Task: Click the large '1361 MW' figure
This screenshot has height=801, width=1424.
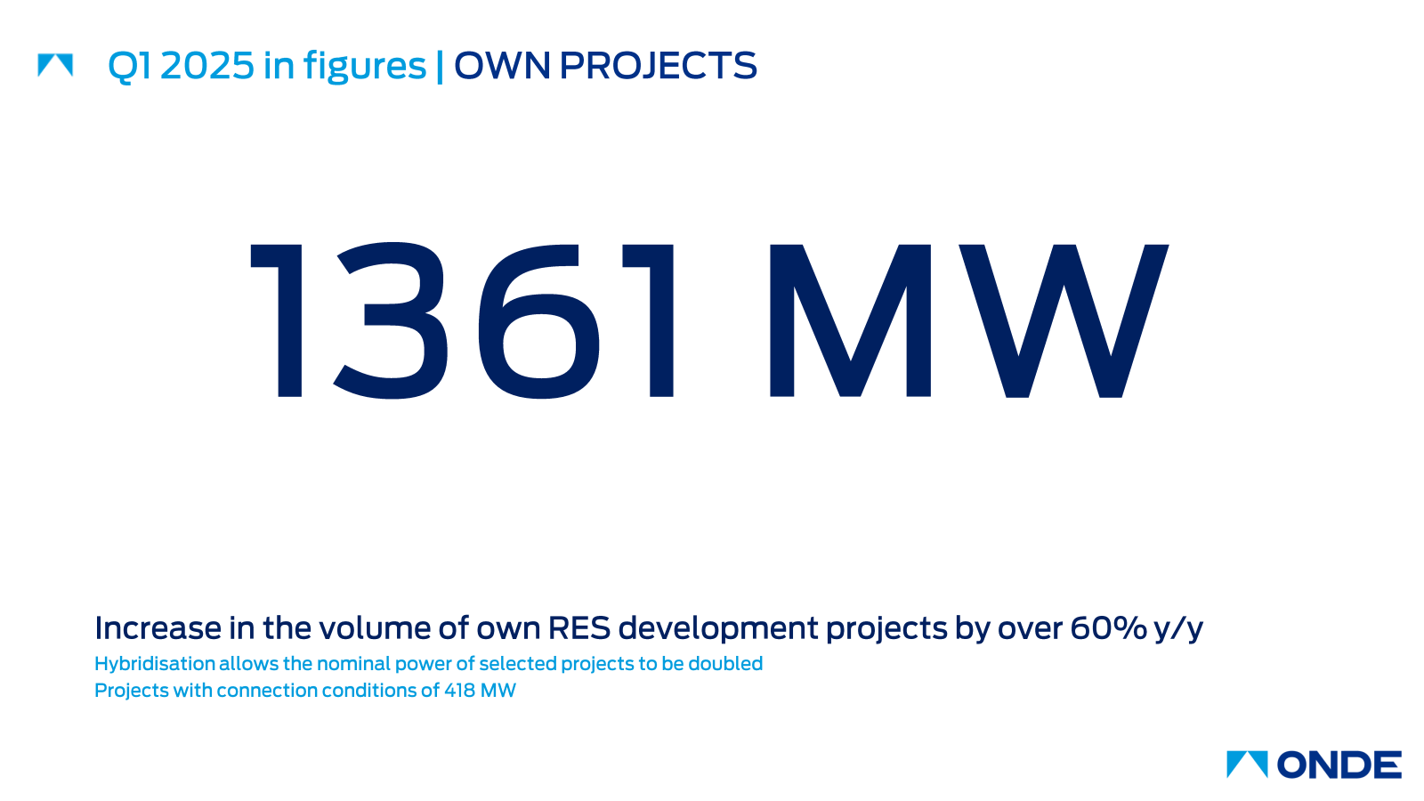Action: coord(708,320)
